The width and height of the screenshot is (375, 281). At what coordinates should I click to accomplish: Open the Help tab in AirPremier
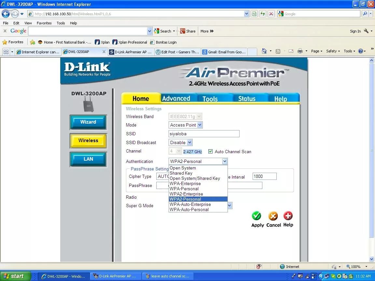point(281,99)
